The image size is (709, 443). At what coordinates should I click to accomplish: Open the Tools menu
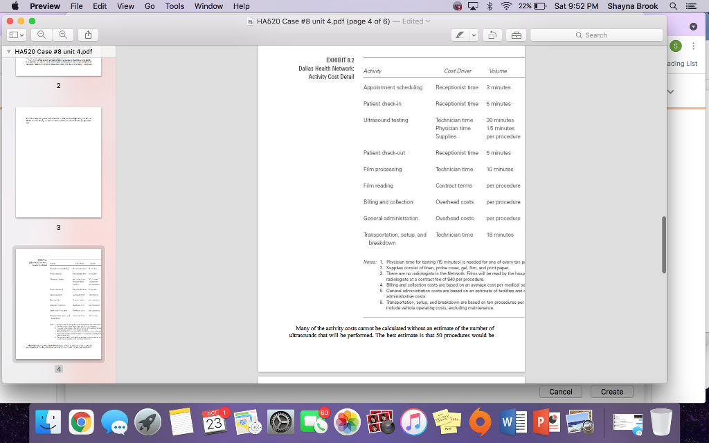[174, 6]
